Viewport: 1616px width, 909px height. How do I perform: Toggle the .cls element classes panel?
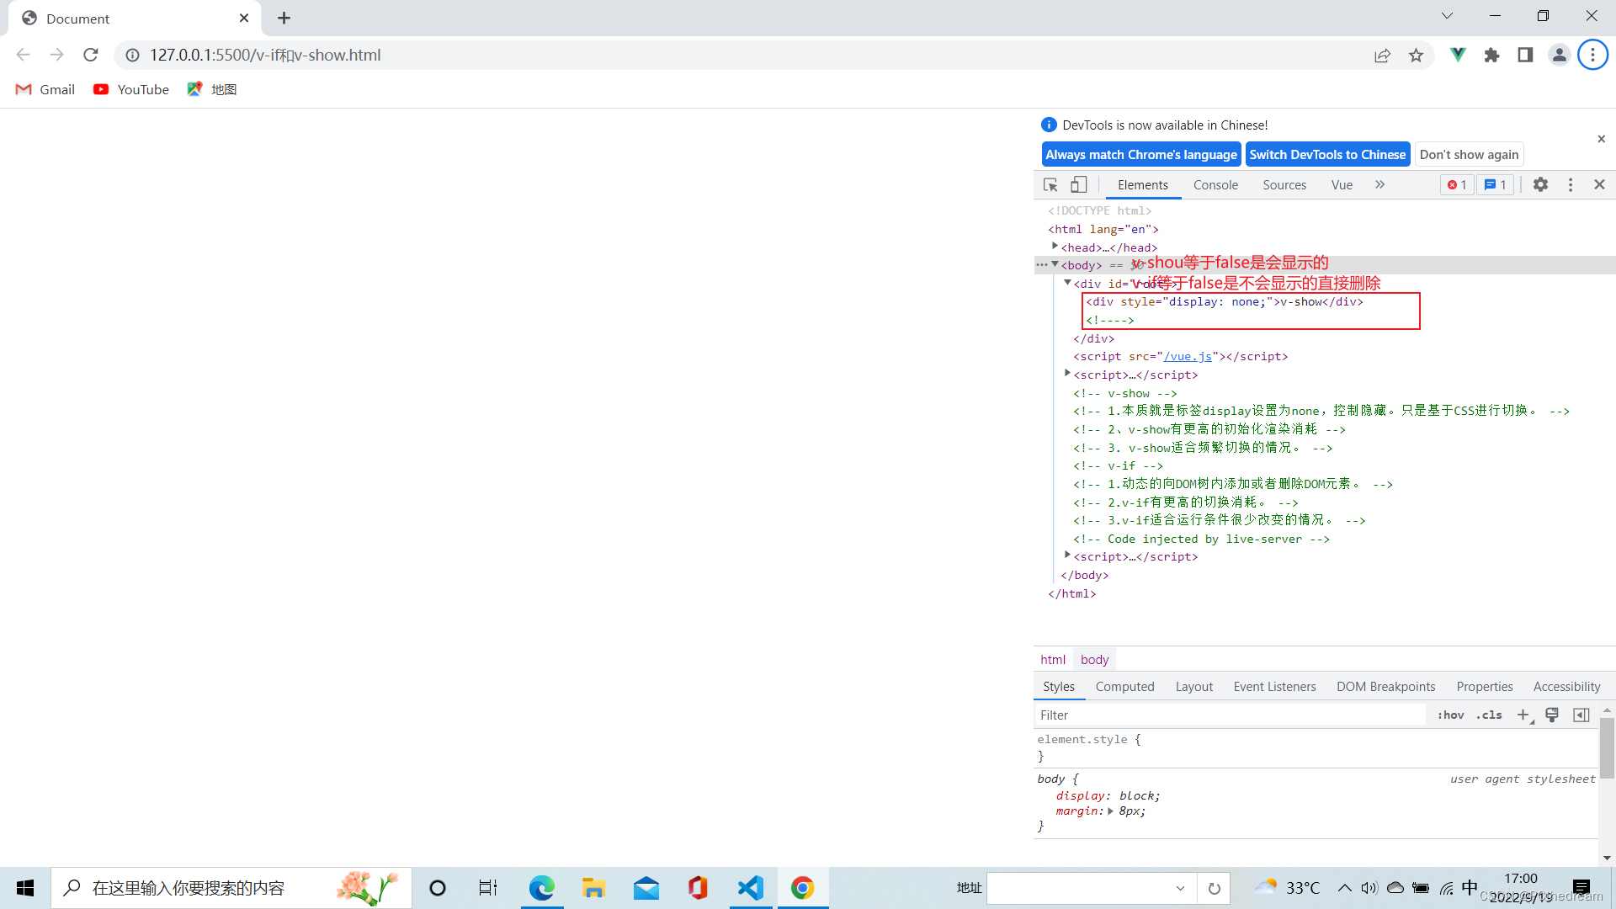1489,715
